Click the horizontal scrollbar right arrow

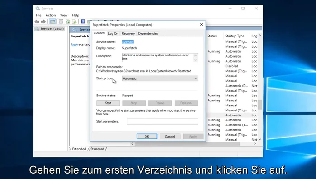click(255, 144)
